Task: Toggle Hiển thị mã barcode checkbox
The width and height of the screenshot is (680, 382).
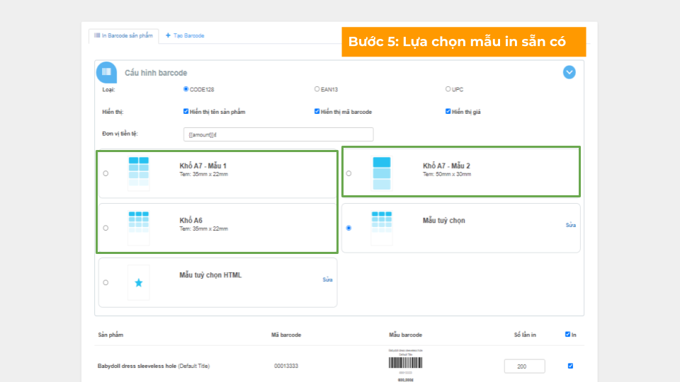Action: click(x=317, y=111)
